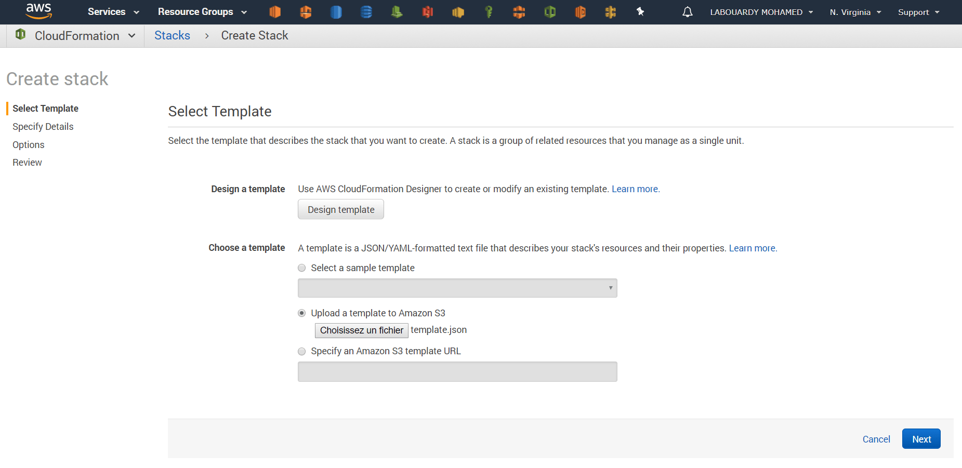Open the Resource Groups menu
The width and height of the screenshot is (962, 468).
pyautogui.click(x=202, y=12)
